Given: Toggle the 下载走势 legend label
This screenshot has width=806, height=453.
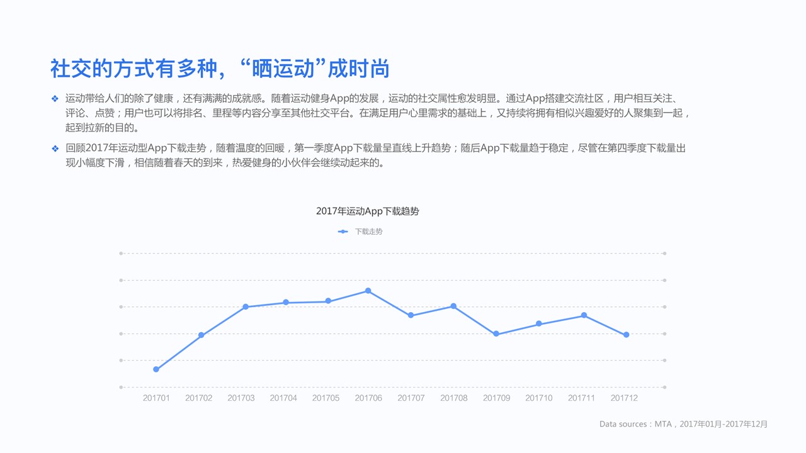Looking at the screenshot, I should (x=368, y=232).
